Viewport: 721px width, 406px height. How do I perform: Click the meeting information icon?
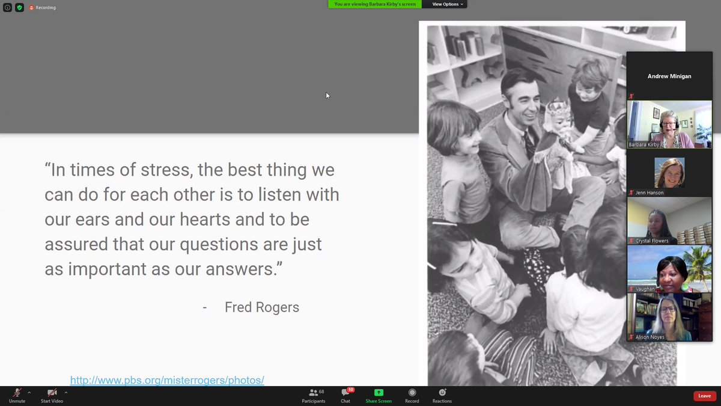tap(7, 7)
